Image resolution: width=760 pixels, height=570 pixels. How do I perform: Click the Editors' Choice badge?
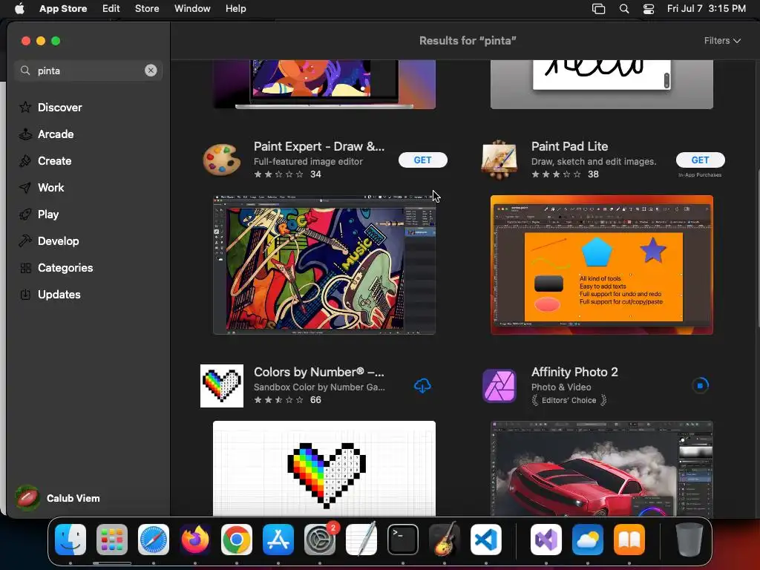(x=569, y=400)
